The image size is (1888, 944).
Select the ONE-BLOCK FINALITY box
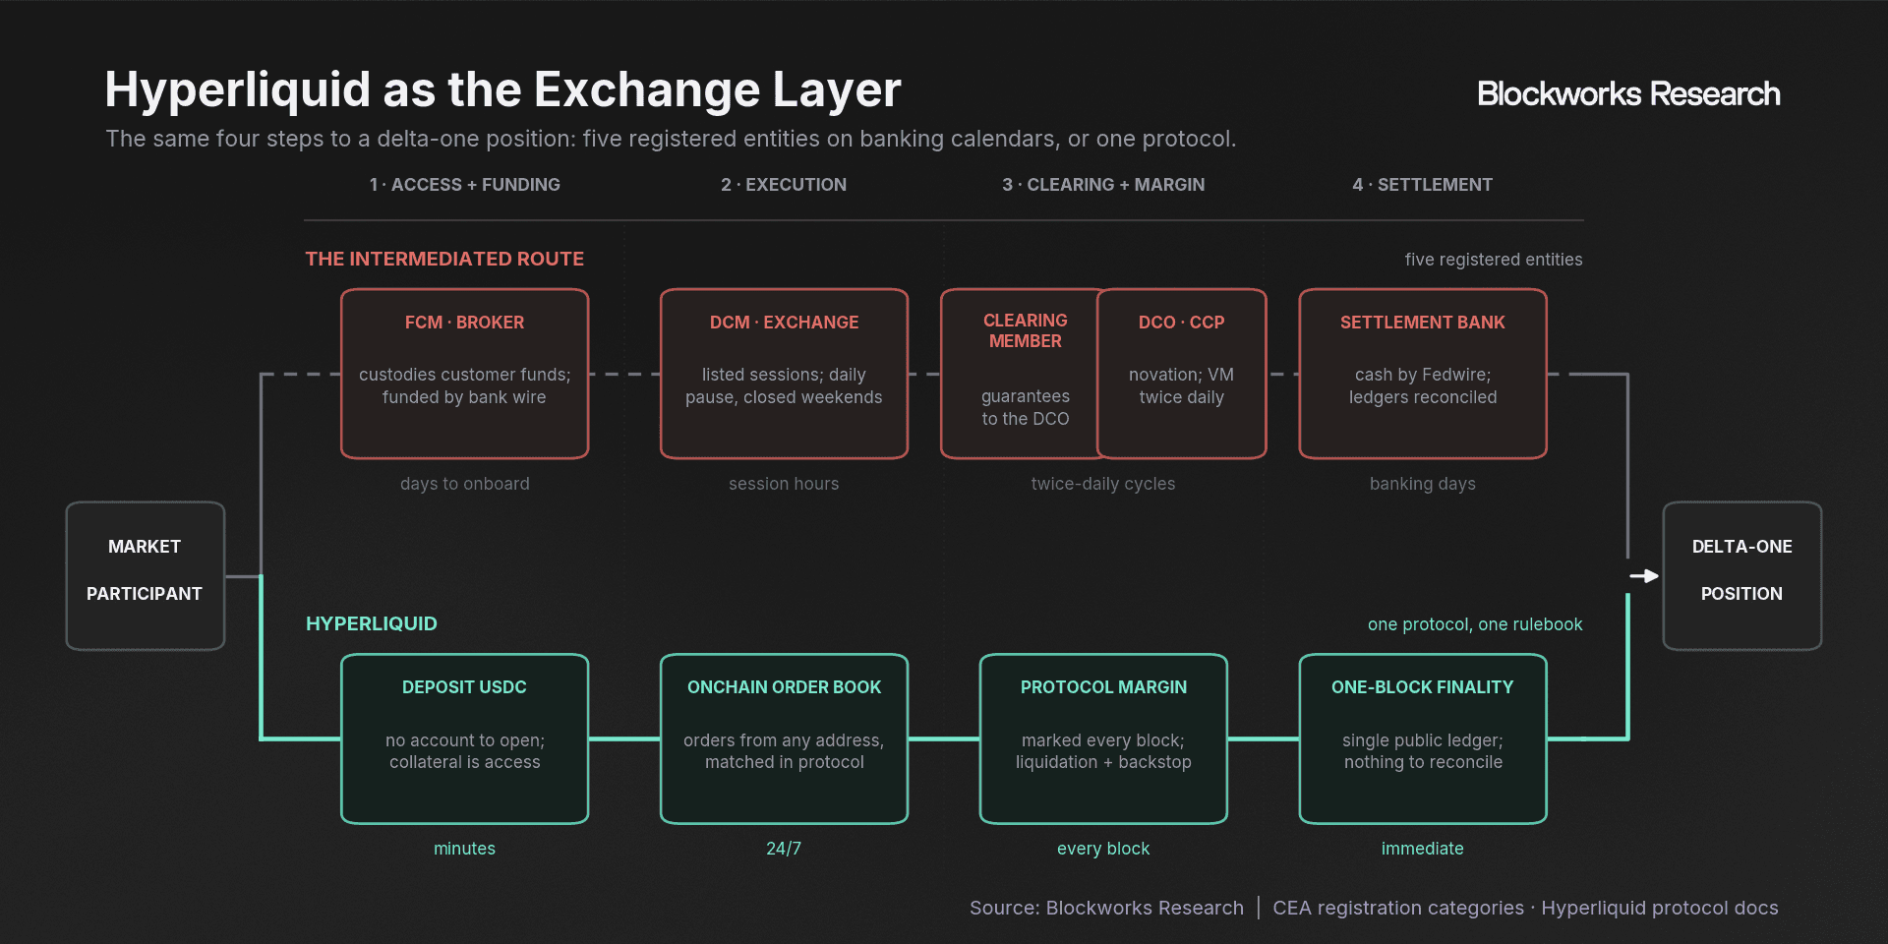[x=1423, y=738]
